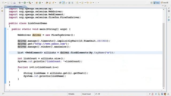Click the Next Annotation icon
This screenshot has width=171, height=96.
click(x=77, y=3)
